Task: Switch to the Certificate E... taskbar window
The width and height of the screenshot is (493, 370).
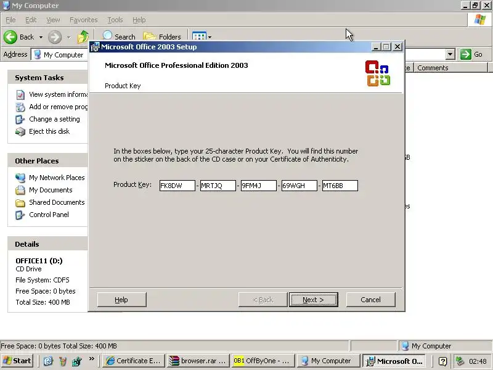Action: [x=133, y=361]
